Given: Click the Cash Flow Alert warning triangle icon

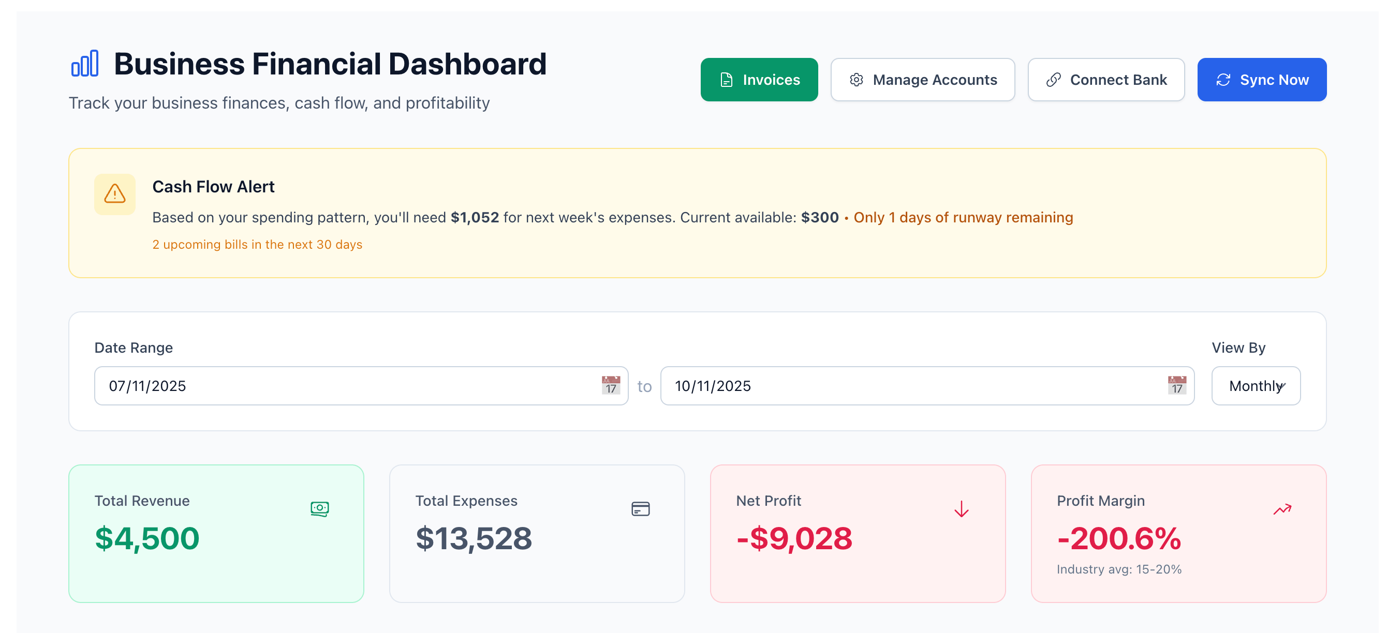Looking at the screenshot, I should click(x=115, y=193).
